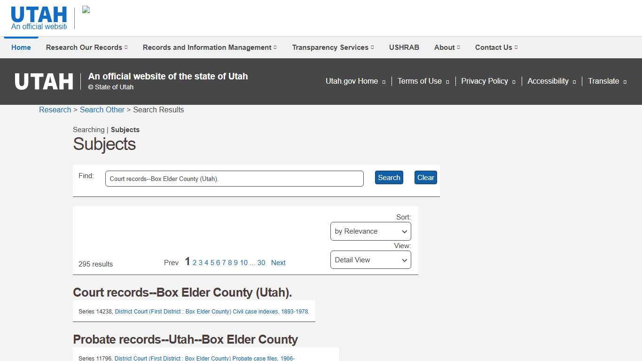Expand Records and Information Management menu
The width and height of the screenshot is (642, 361).
[x=209, y=47]
